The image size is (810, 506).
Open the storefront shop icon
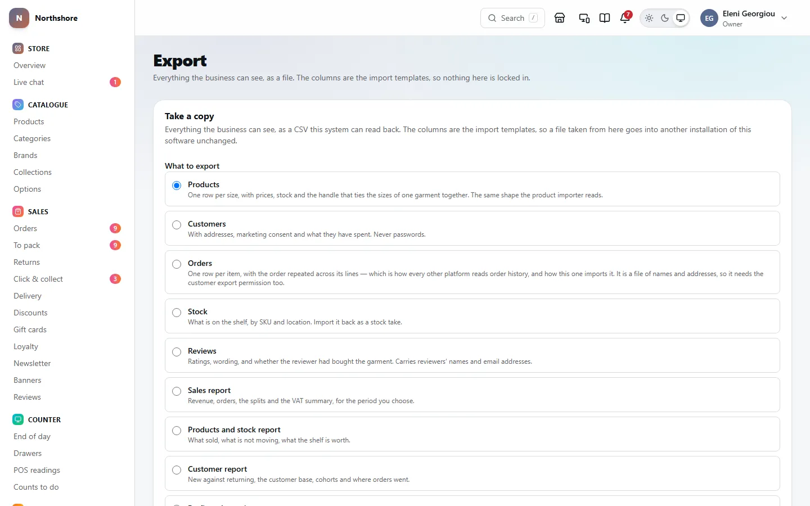coord(560,18)
